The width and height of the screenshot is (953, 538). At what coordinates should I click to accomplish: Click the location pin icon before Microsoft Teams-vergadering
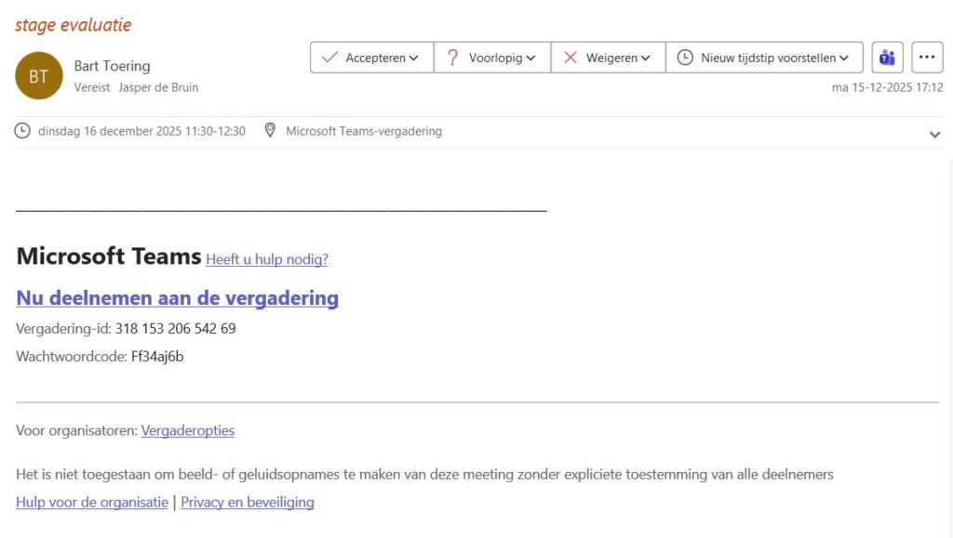click(x=271, y=131)
